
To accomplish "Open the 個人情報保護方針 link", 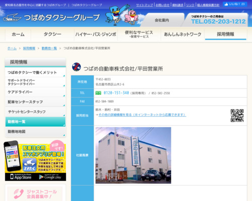I will 208,5.
